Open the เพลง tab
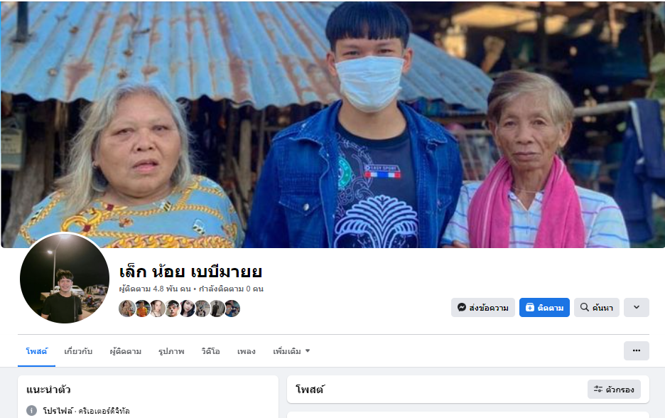 (246, 351)
